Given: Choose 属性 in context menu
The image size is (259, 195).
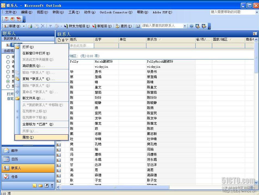Looking at the screenshot, I should [x=41, y=137].
